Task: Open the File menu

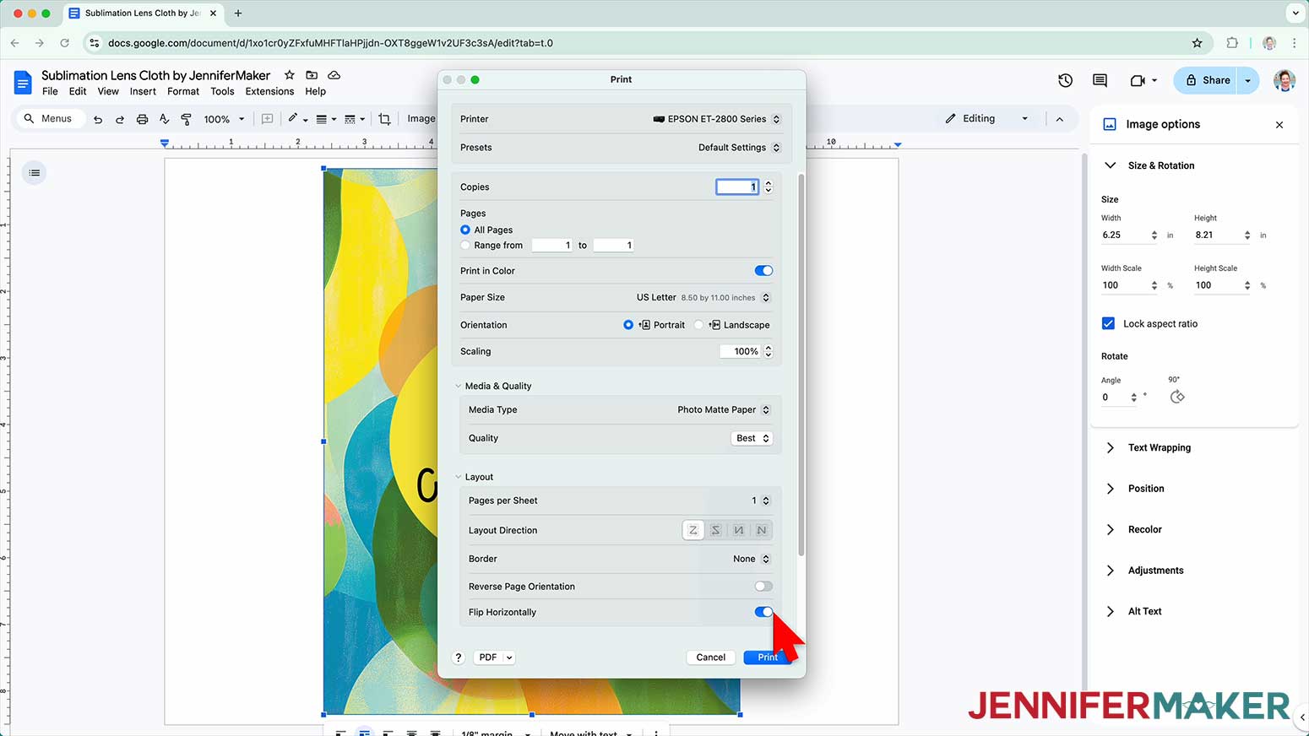Action: [x=50, y=91]
